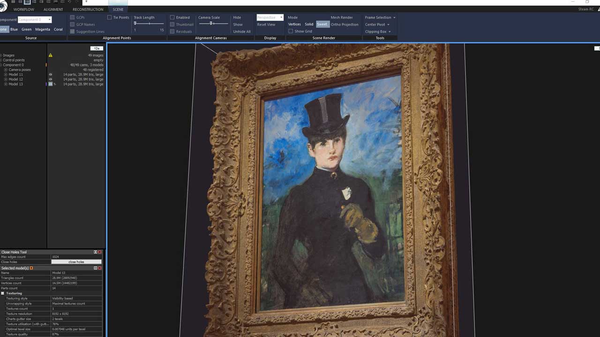Select the SCENE ribbon tab

point(118,9)
